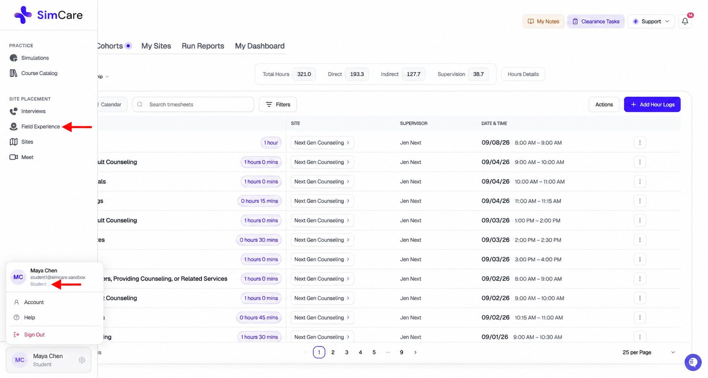708x378 pixels.
Task: Go to page 3
Action: click(347, 352)
